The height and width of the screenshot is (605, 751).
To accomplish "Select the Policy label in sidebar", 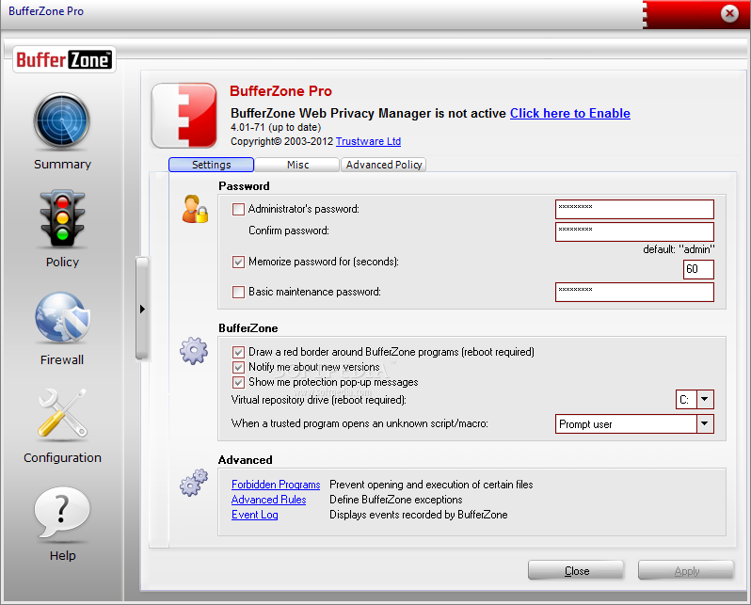I will 62,262.
